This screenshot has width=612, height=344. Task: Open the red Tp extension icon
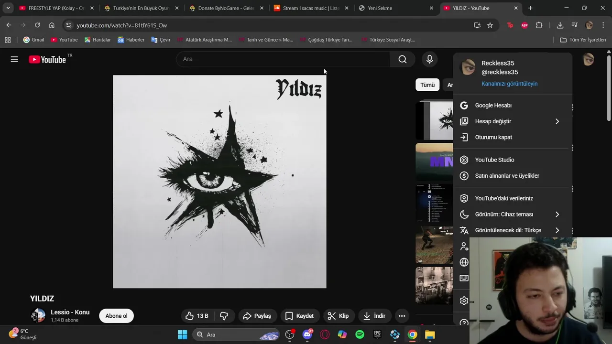click(510, 25)
